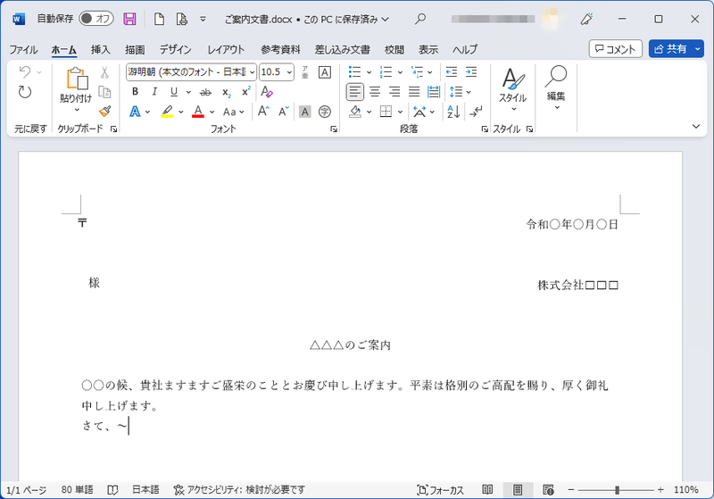Image resolution: width=714 pixels, height=499 pixels.
Task: Toggle Italic formatting
Action: tap(154, 92)
